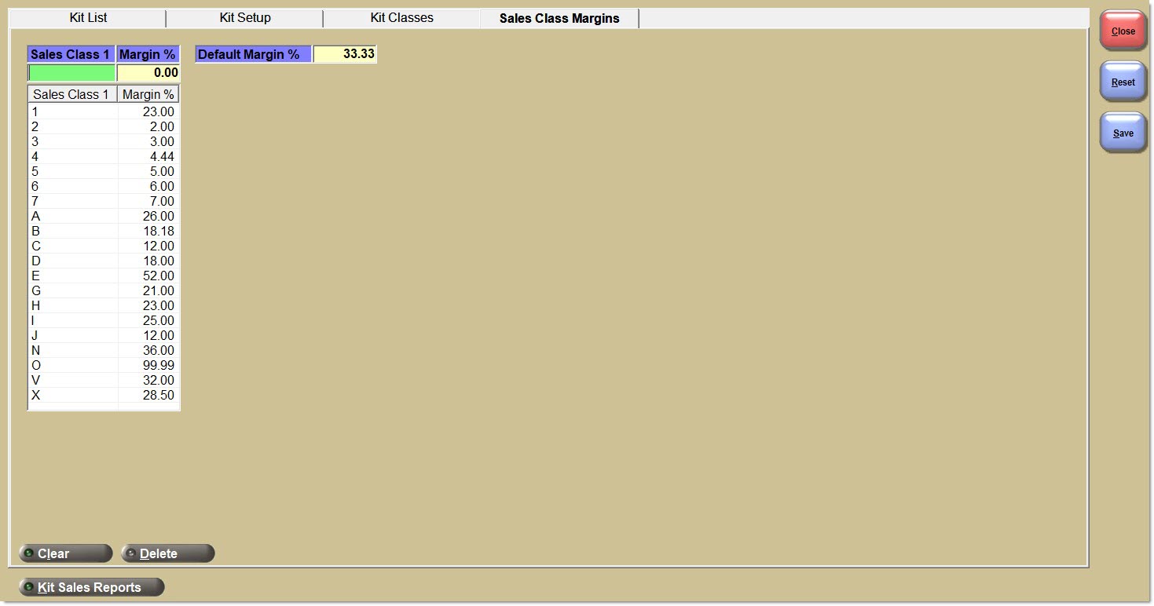Open the Kit Setup tab
The height and width of the screenshot is (606, 1154).
pyautogui.click(x=245, y=17)
